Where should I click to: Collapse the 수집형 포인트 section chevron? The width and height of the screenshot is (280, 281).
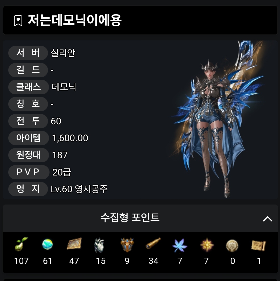pos(268,219)
